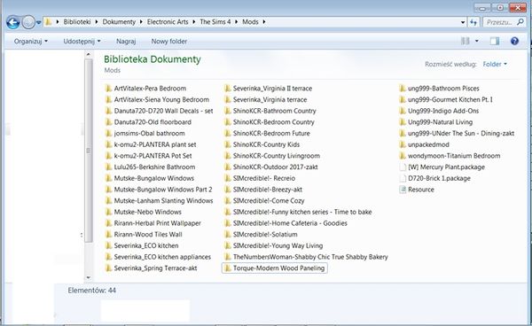Select ArtVitalex-Siena Young Bedroom folder icon
The height and width of the screenshot is (326, 532).
(x=108, y=99)
